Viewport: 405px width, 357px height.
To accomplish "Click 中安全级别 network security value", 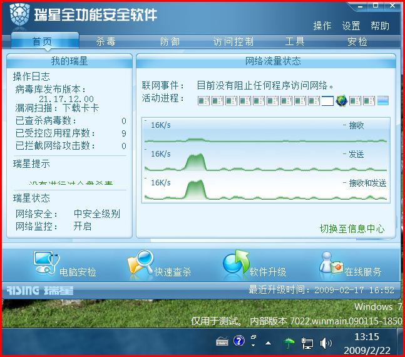I will point(97,214).
